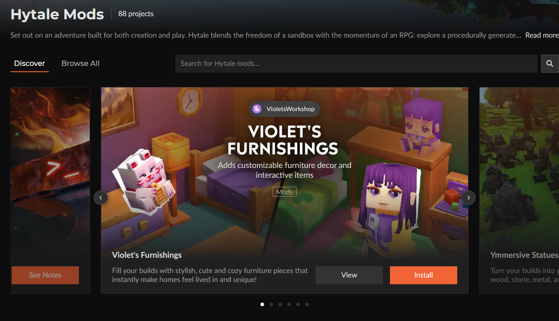The height and width of the screenshot is (321, 559).
Task: Jump to the last carousel dot
Action: pos(307,304)
